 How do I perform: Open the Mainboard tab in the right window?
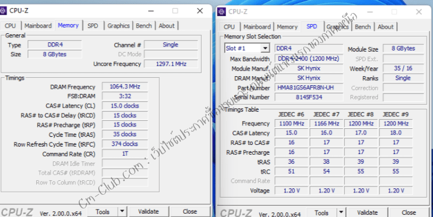[x=257, y=27]
